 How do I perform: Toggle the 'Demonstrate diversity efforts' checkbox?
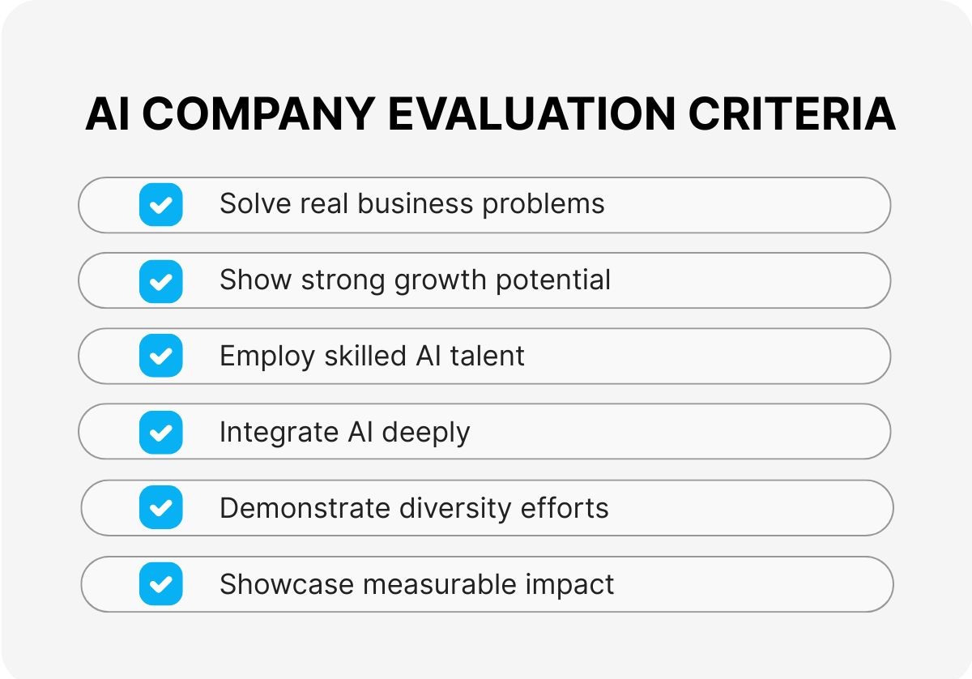point(160,508)
